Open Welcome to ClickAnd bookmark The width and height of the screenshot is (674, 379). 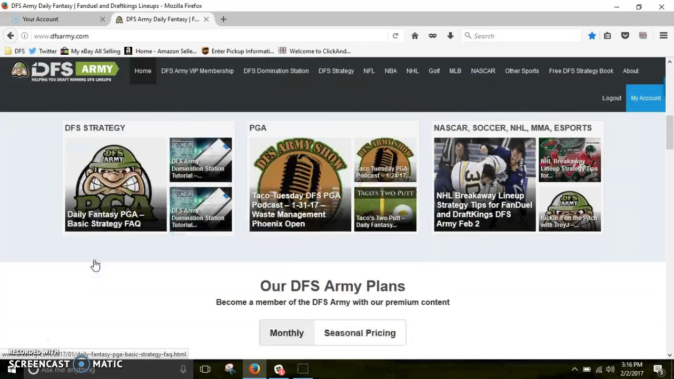314,51
